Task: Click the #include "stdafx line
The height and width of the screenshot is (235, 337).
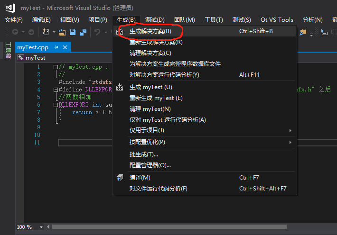Action: pos(85,82)
